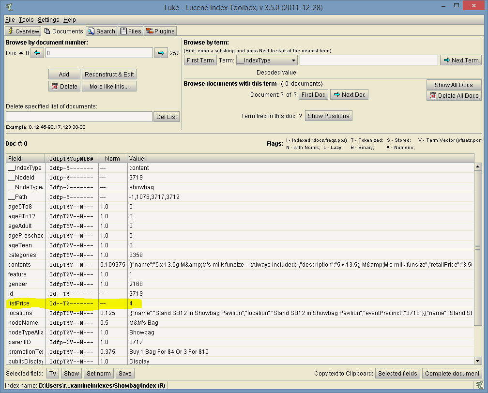Open the Plugins tab
Screen dimensions: 488x393
click(x=160, y=31)
